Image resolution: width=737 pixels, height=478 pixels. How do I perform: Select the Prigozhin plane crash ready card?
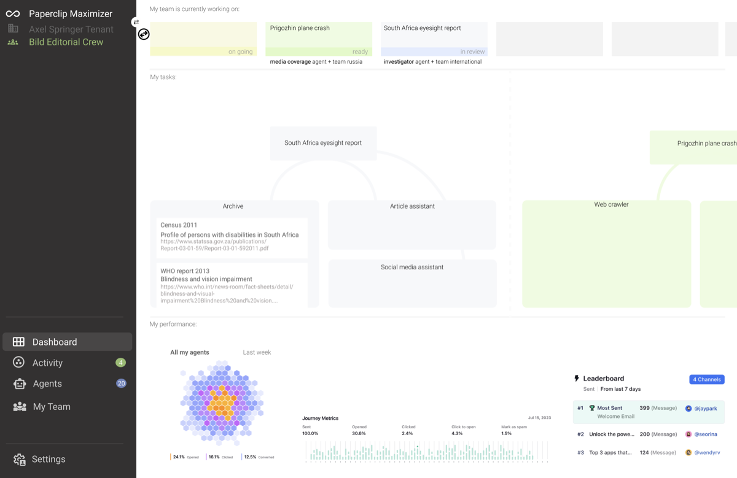click(x=319, y=39)
